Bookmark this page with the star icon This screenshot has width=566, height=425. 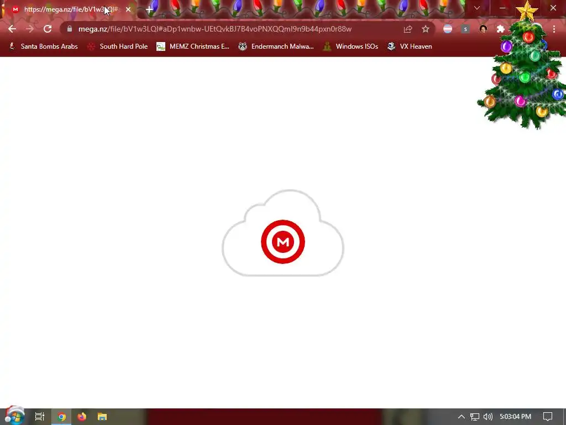click(426, 29)
